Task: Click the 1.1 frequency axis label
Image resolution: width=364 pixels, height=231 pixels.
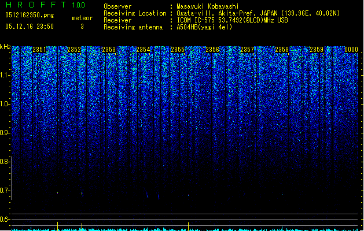Action: pos(5,75)
